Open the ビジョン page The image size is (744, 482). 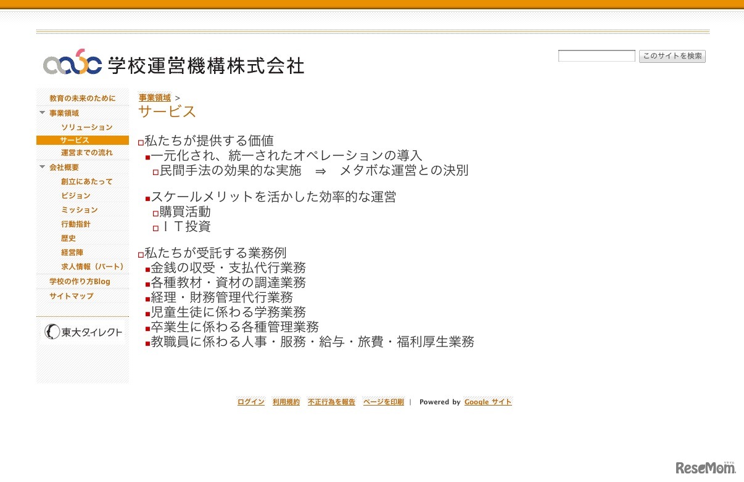pos(75,195)
